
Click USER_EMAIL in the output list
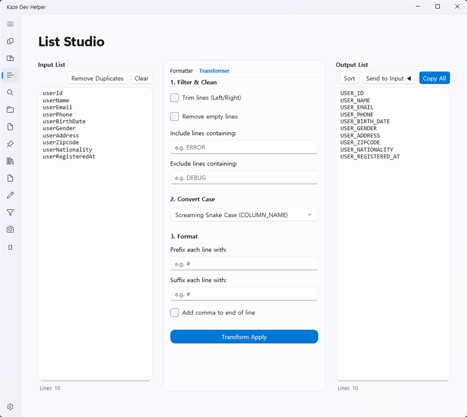(x=356, y=108)
